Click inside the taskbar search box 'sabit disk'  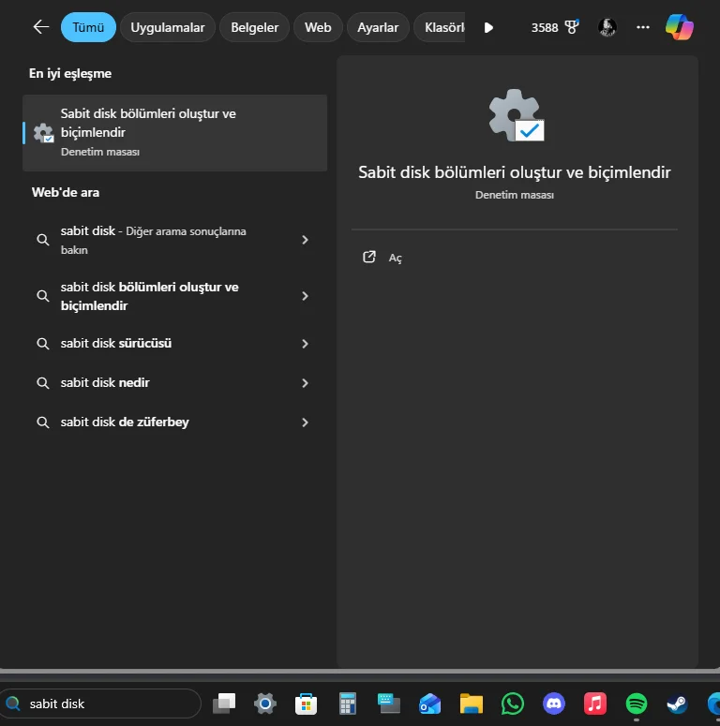coord(99,704)
